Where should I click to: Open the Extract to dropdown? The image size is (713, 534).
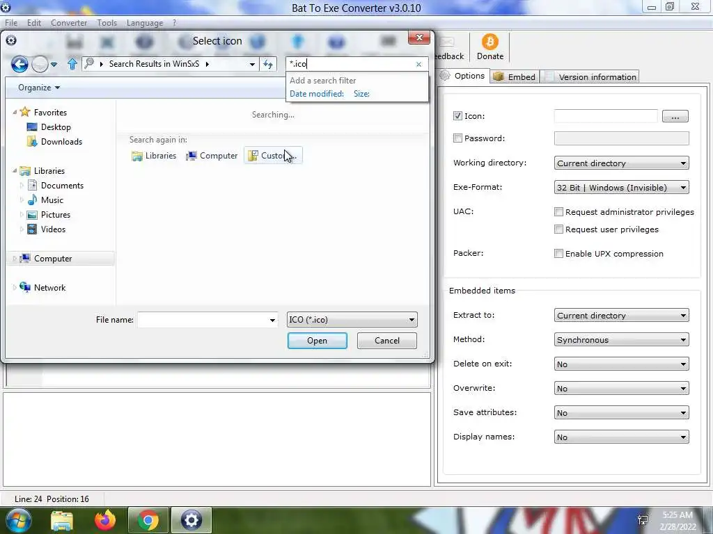(621, 315)
